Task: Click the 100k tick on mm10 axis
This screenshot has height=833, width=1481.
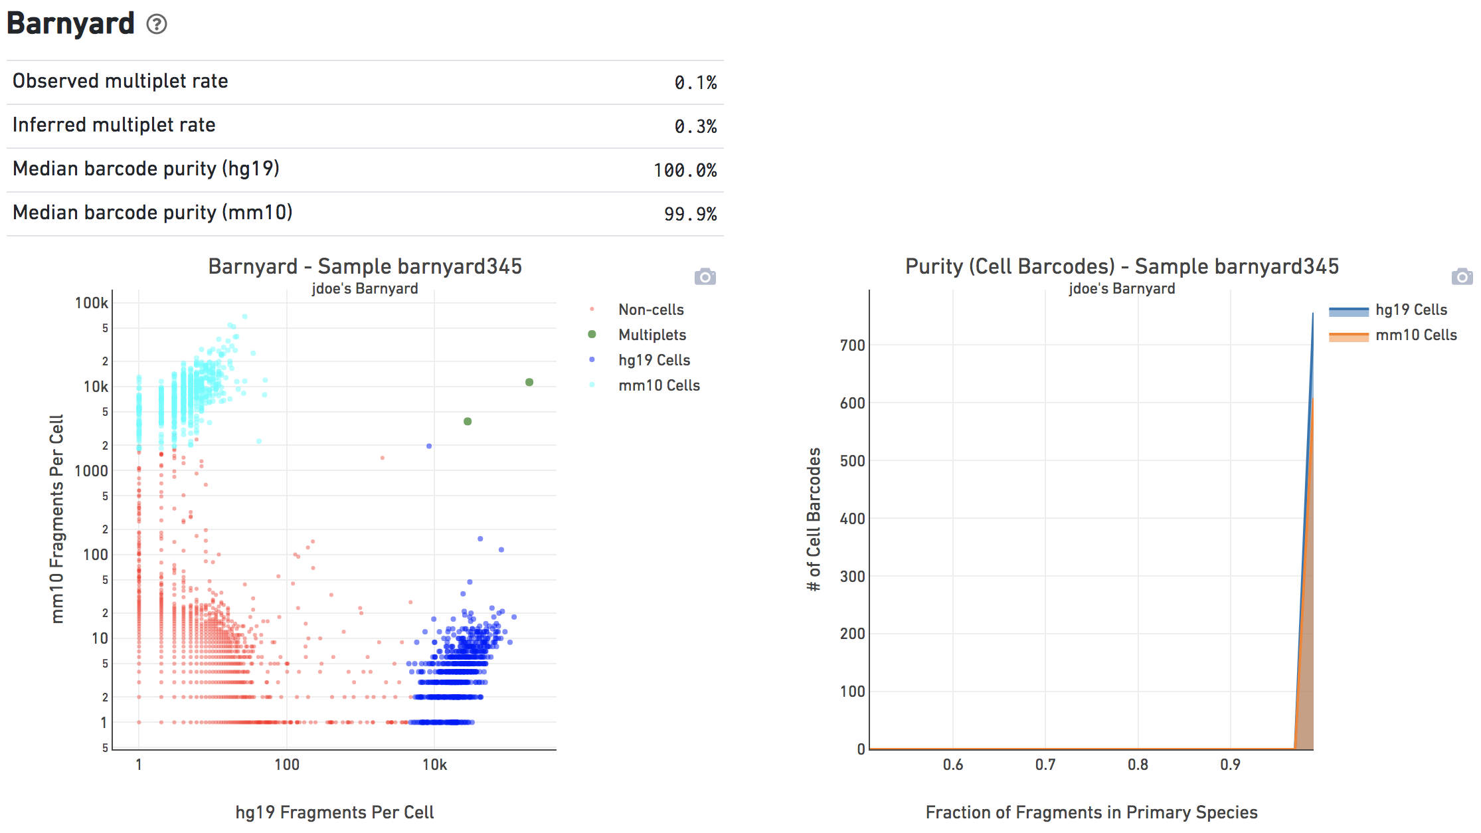Action: 91,303
